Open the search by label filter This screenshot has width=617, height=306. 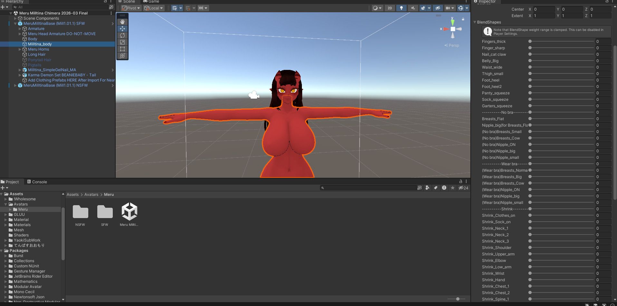click(x=436, y=188)
